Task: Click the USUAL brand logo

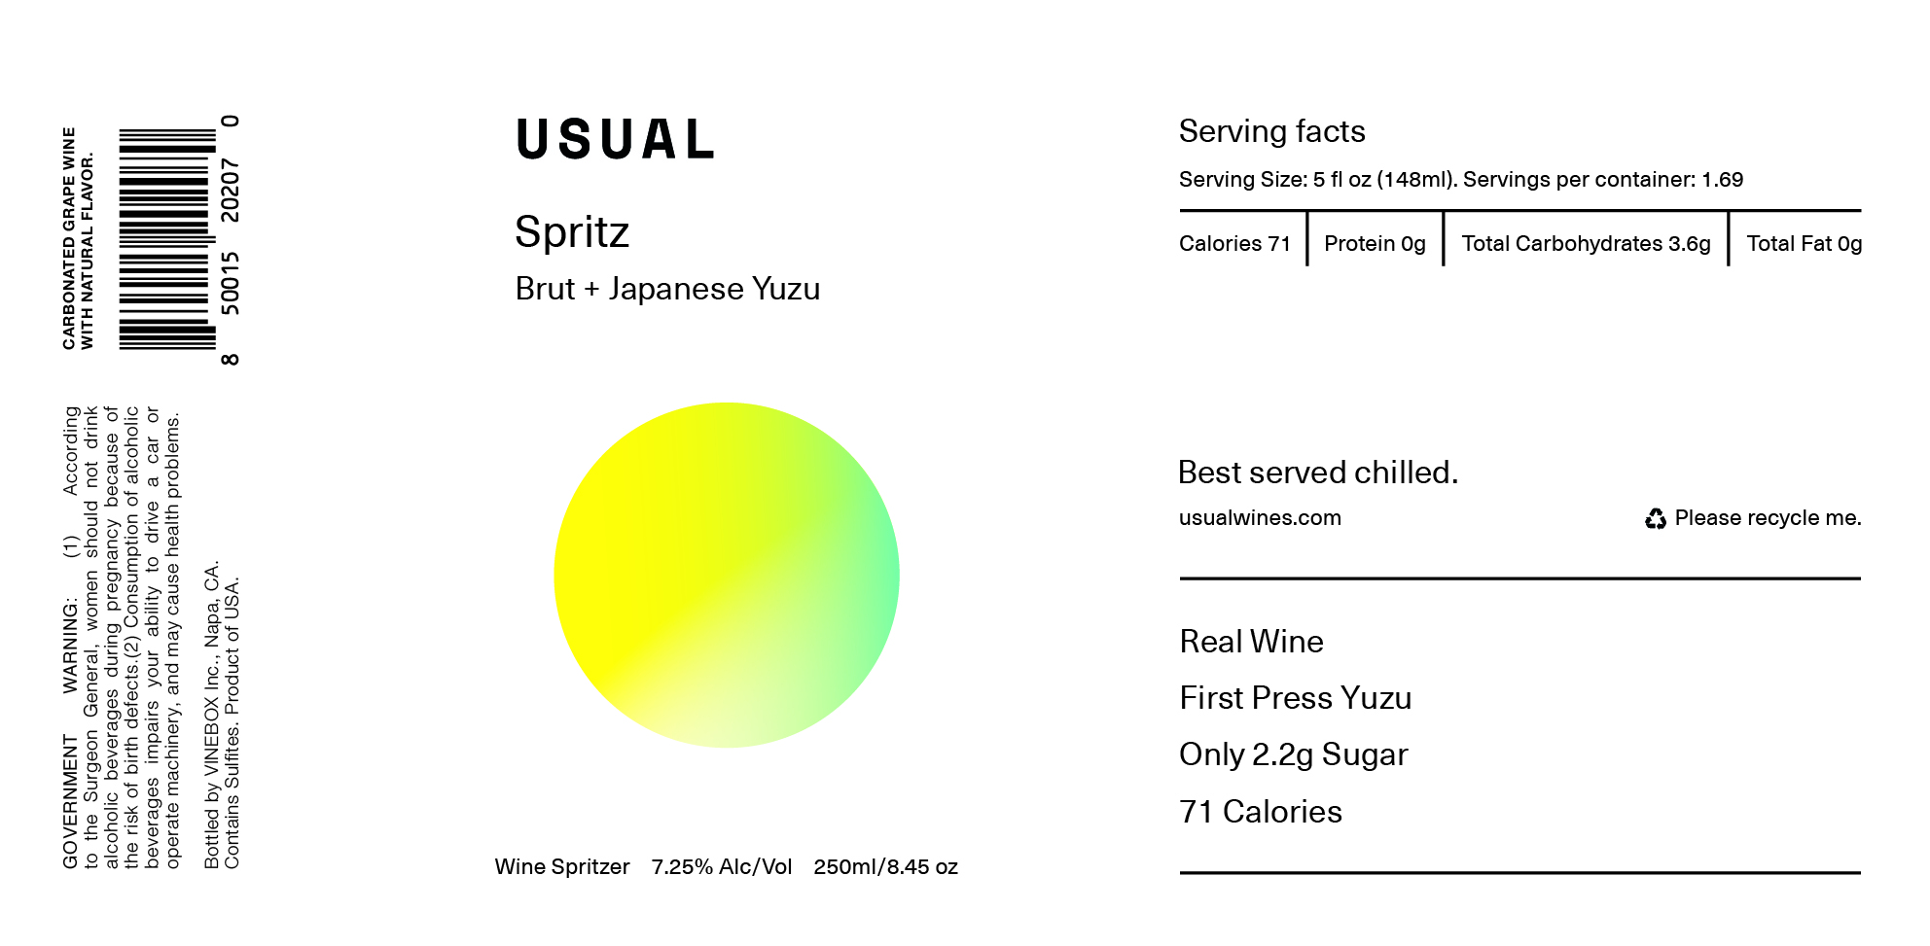Action: pyautogui.click(x=616, y=139)
